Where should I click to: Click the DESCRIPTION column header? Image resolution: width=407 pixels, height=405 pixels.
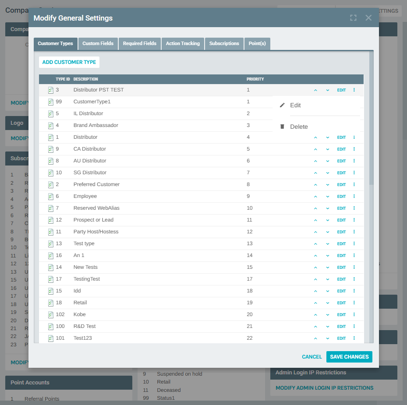coord(86,79)
